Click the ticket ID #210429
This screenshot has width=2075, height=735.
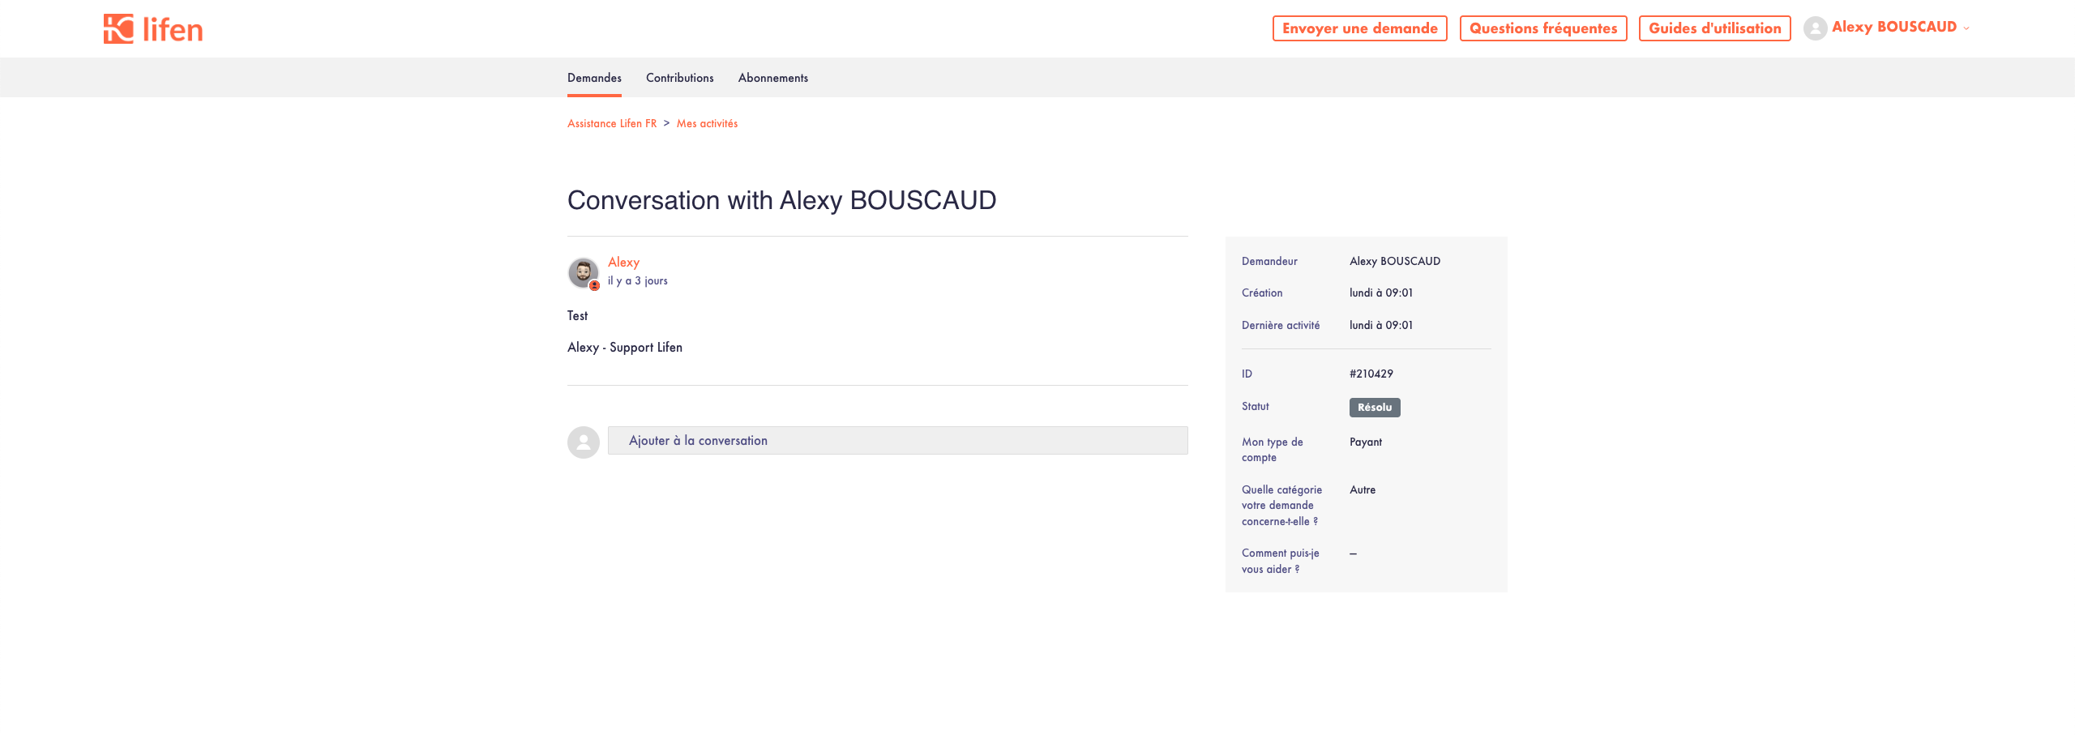click(1371, 374)
